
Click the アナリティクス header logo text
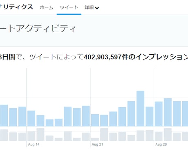tap(16, 7)
